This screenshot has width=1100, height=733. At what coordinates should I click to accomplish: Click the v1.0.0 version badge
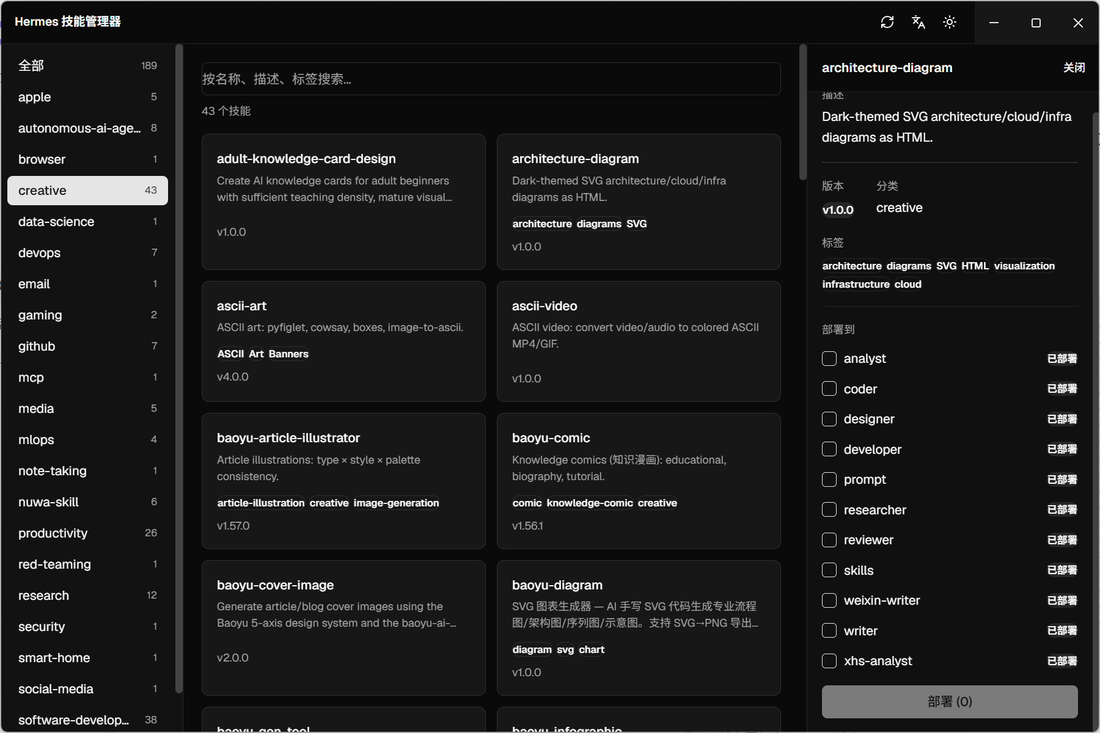click(838, 210)
